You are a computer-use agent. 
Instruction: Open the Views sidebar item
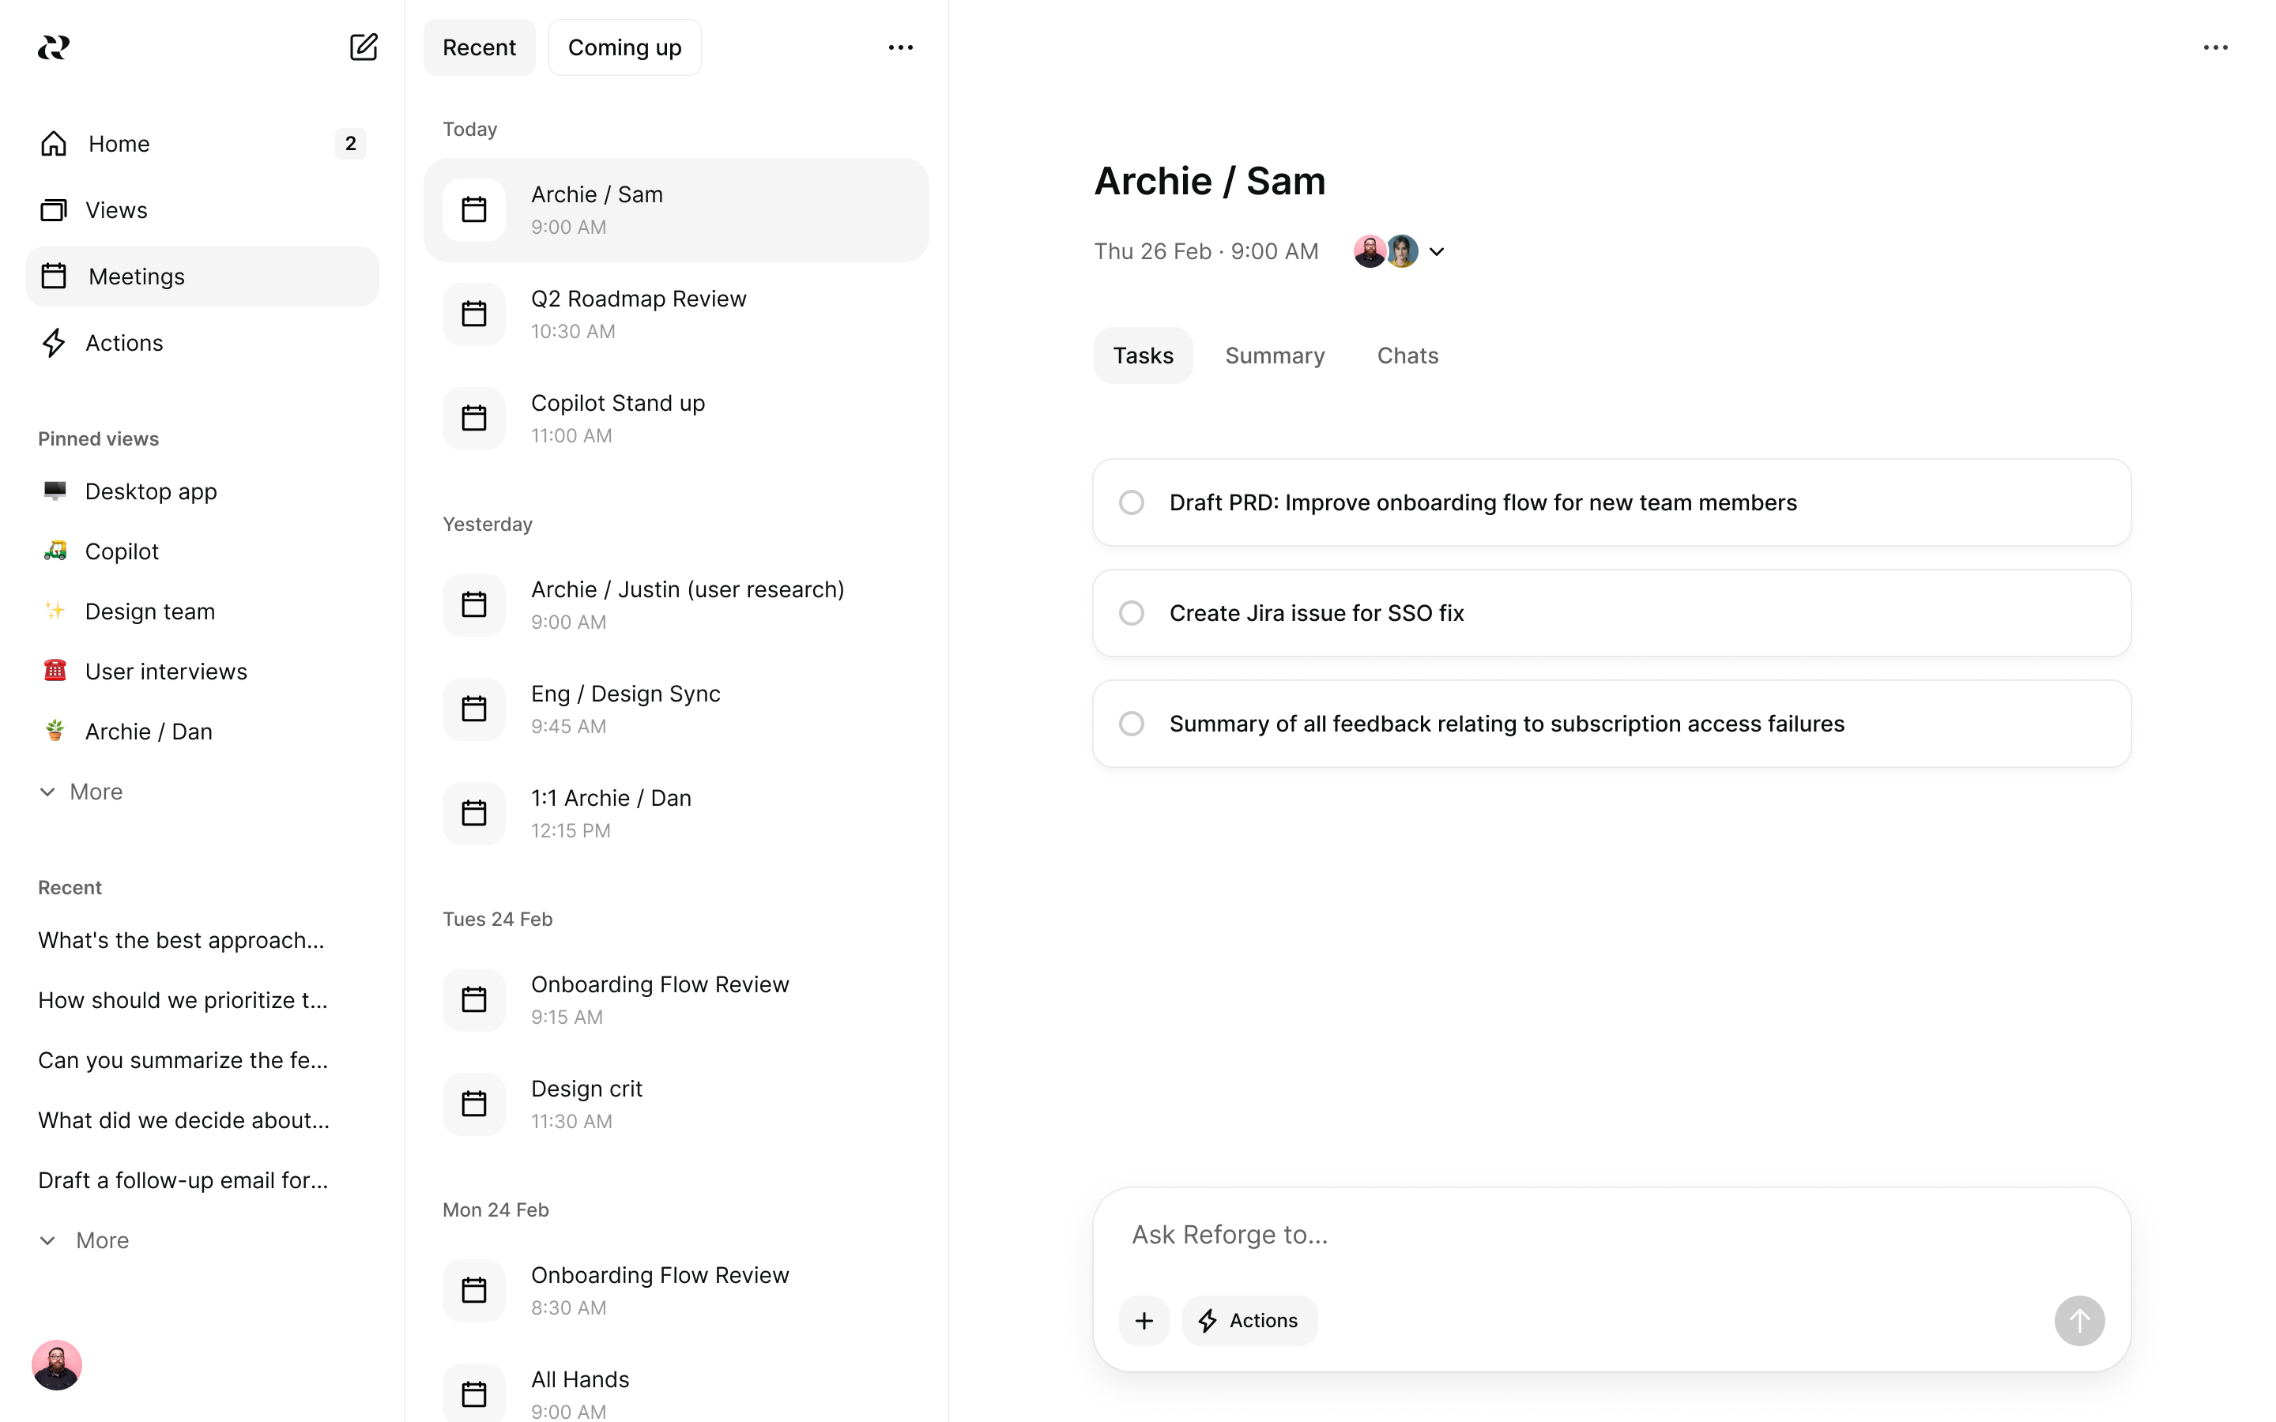click(x=115, y=209)
